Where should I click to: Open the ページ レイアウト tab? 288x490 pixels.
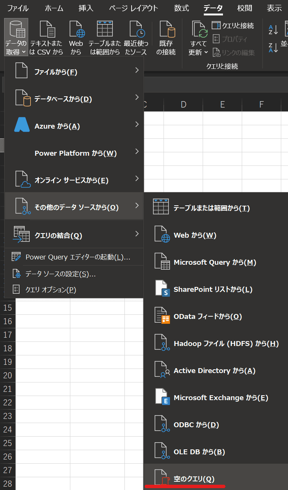pyautogui.click(x=133, y=8)
